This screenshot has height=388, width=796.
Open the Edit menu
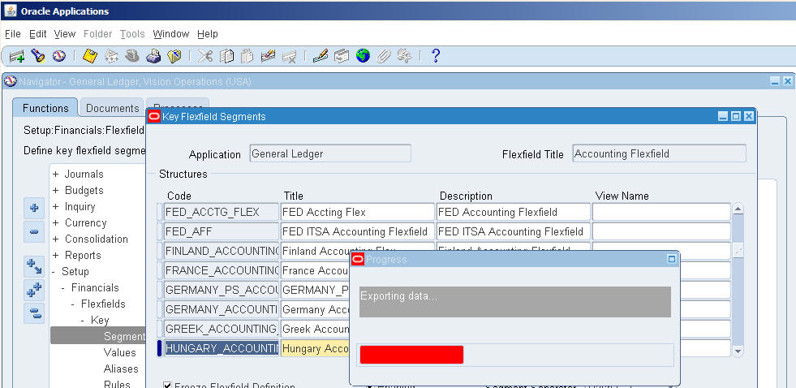click(37, 34)
